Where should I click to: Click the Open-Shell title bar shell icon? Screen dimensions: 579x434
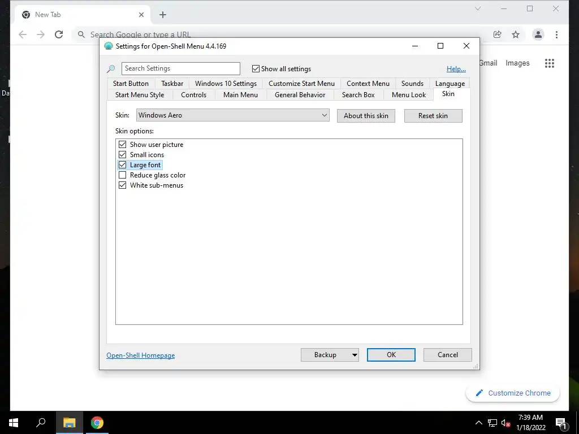(x=109, y=46)
